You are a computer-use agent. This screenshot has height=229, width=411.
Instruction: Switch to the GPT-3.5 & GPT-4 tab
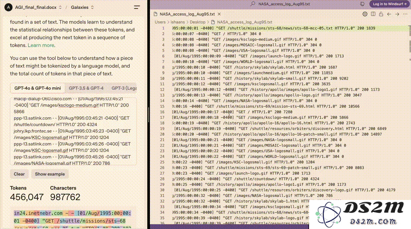pyautogui.click(x=86, y=88)
